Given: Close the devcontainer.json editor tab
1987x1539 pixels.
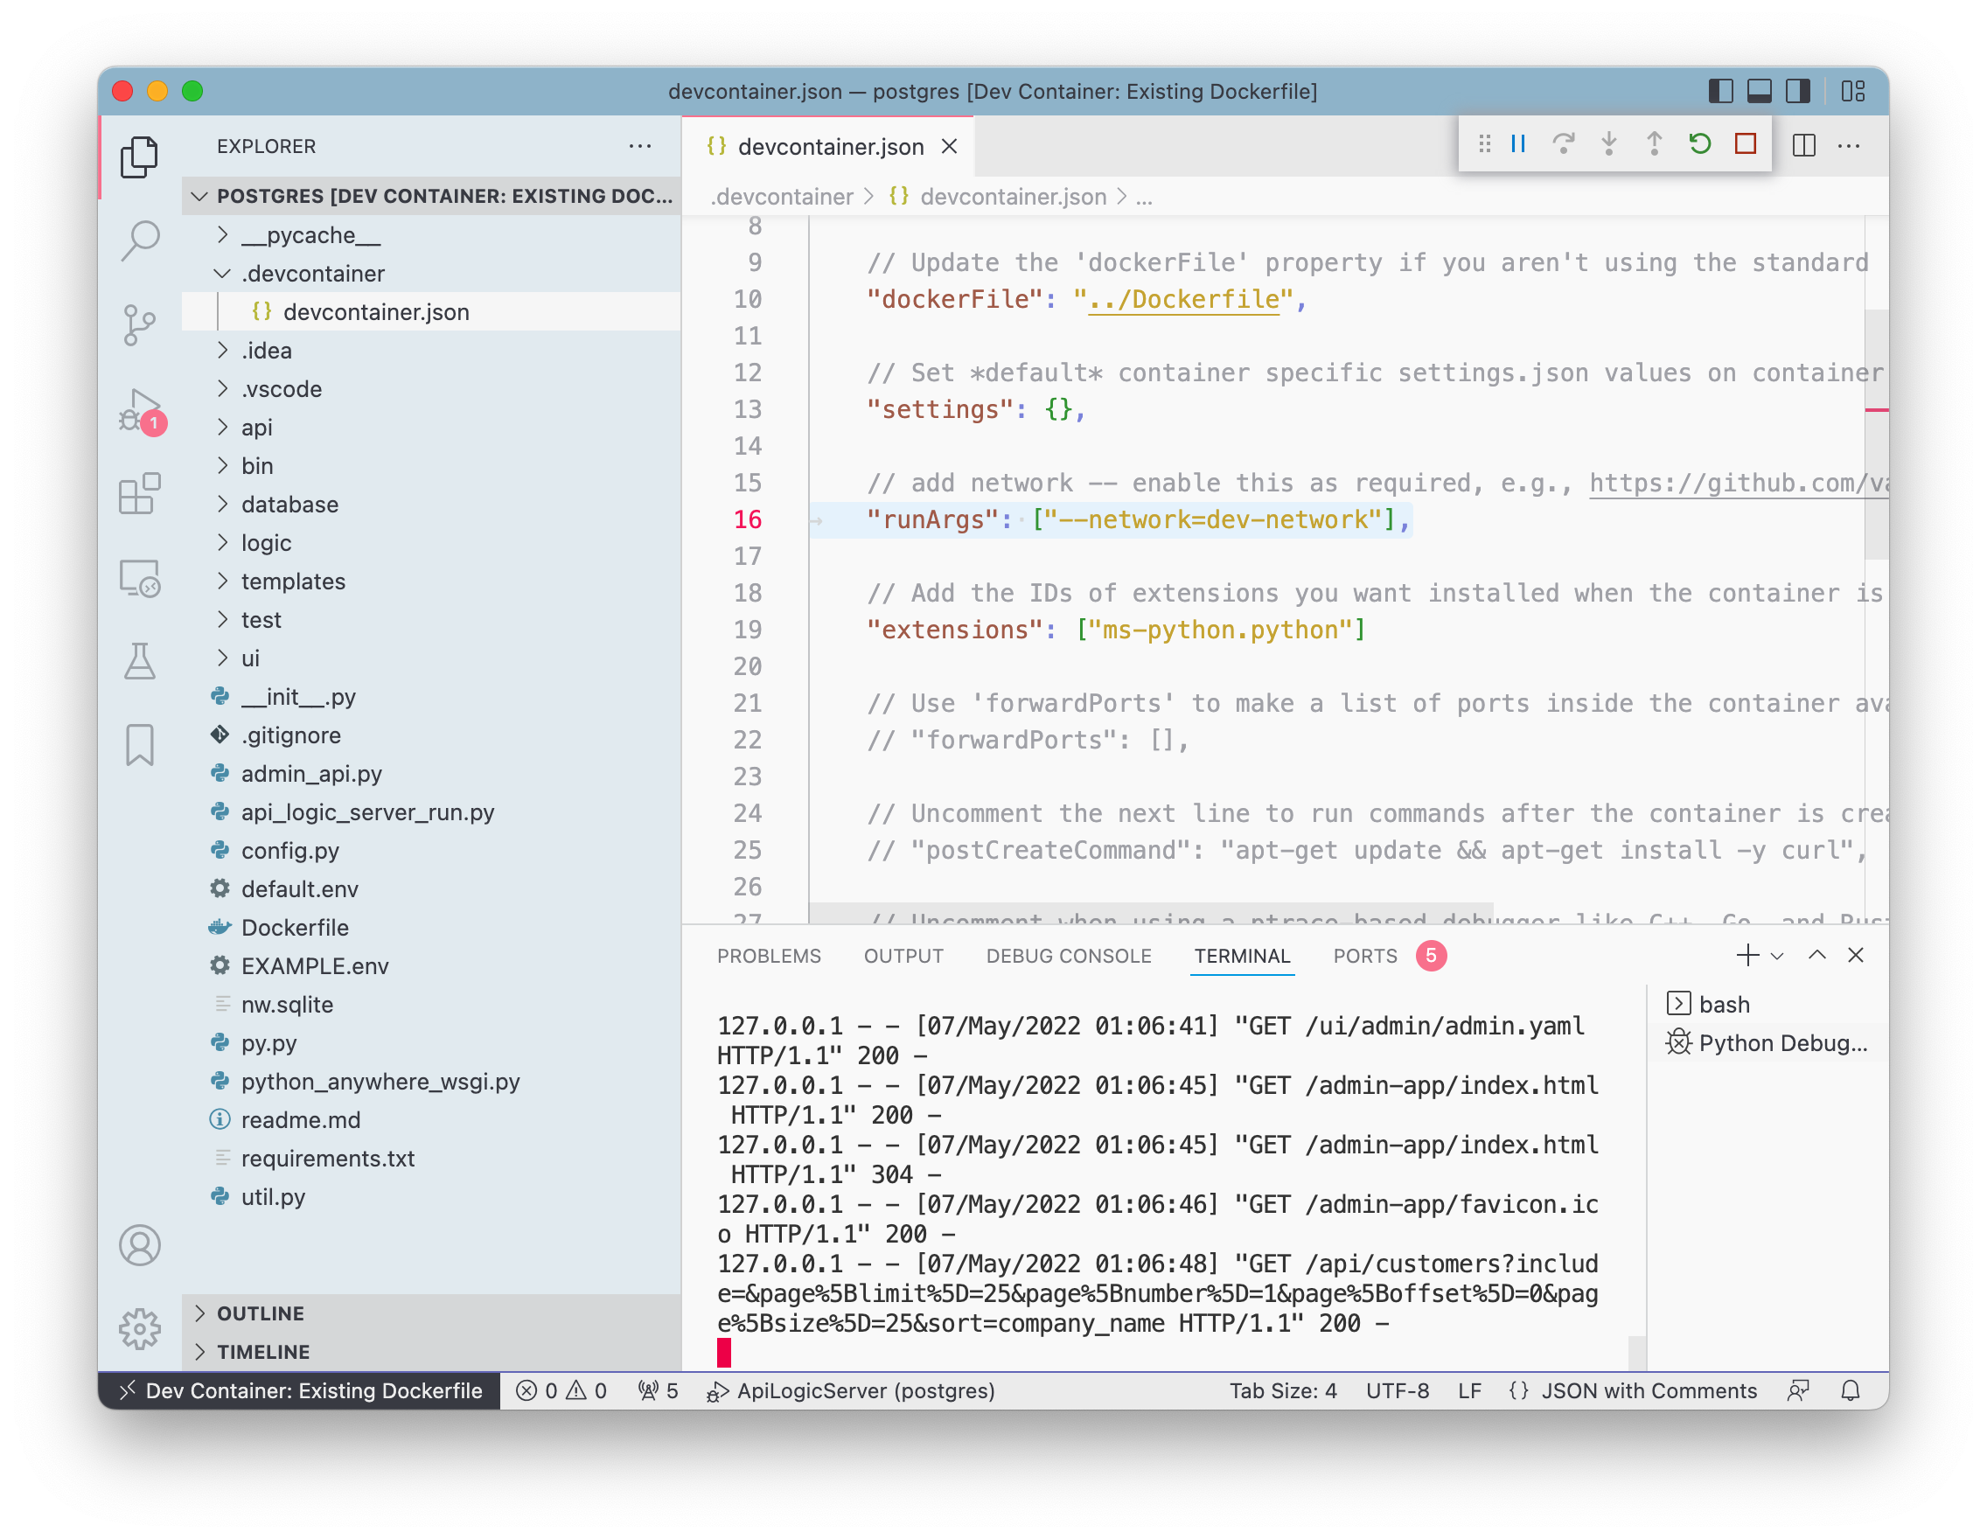Looking at the screenshot, I should click(949, 146).
